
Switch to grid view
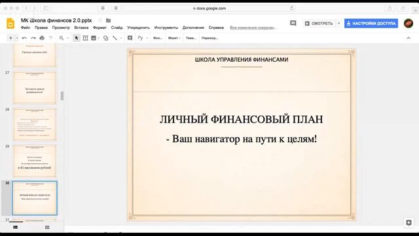click(47, 227)
